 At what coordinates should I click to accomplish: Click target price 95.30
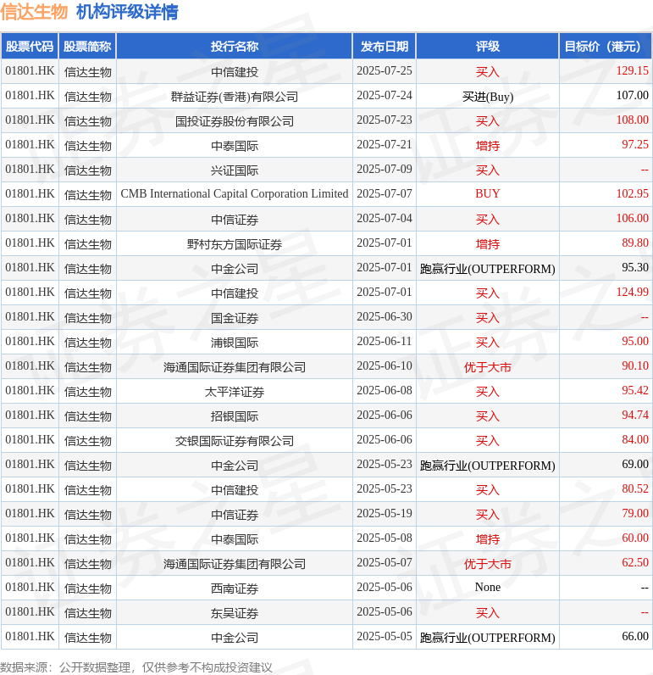[x=635, y=267]
